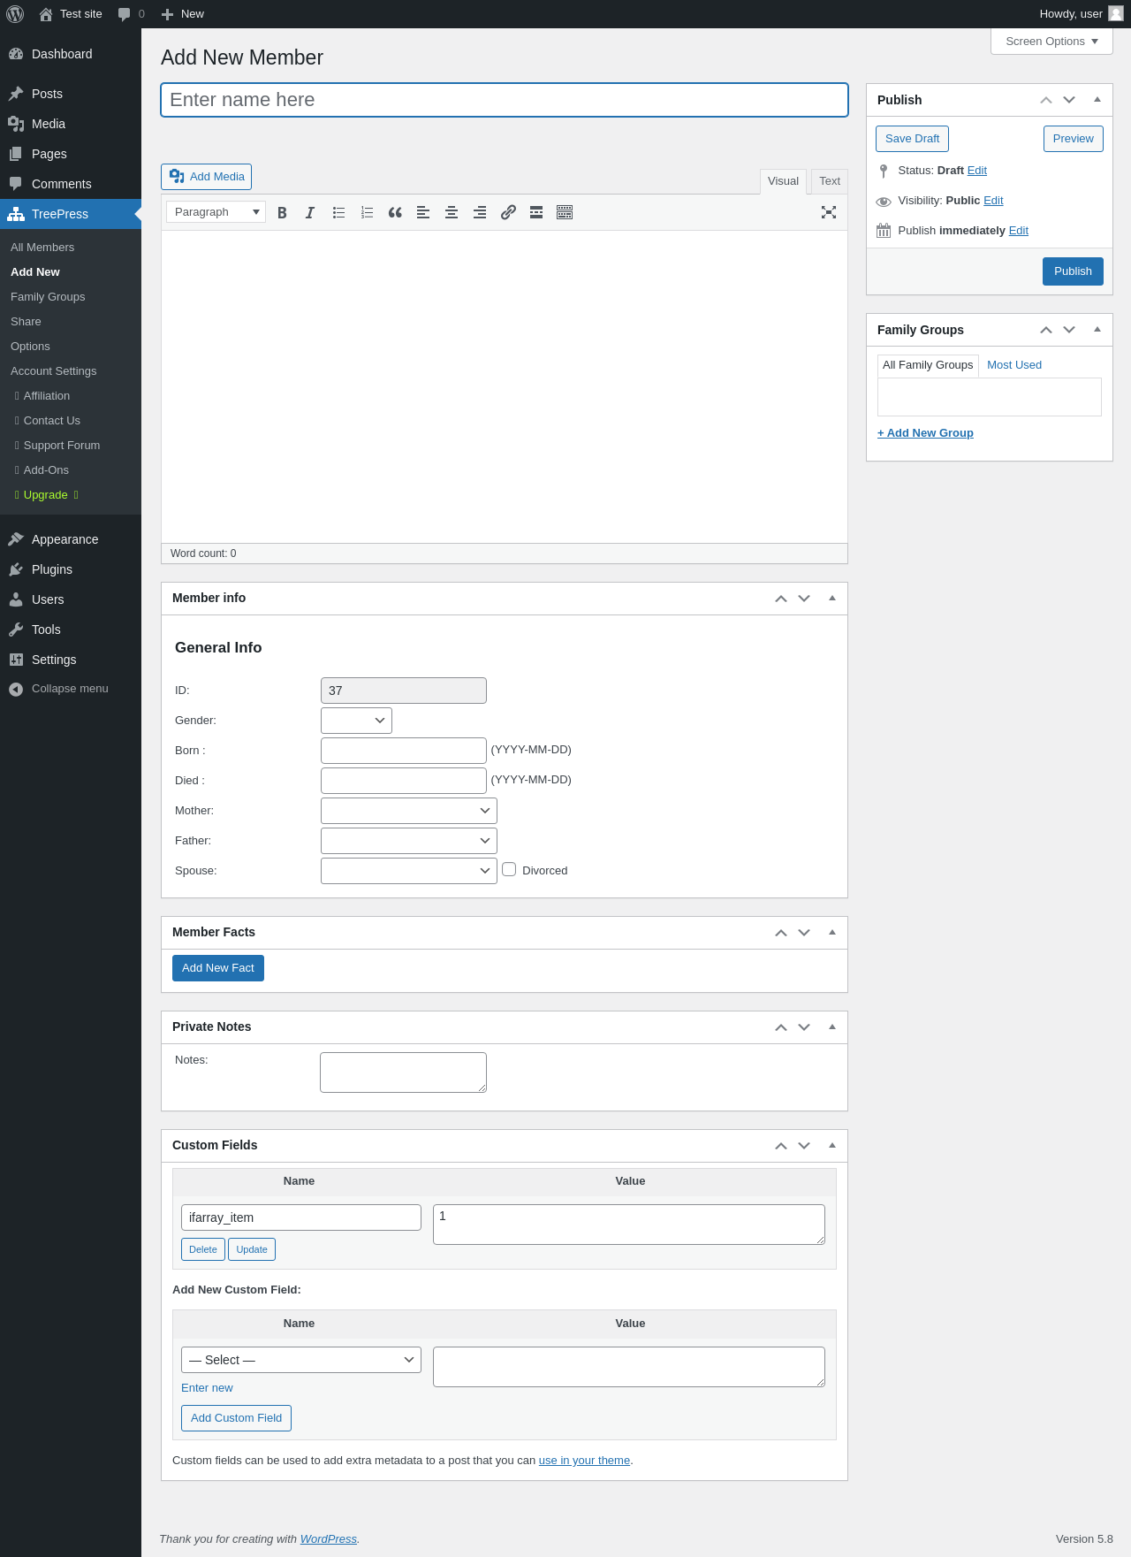The height and width of the screenshot is (1557, 1131).
Task: Click the name title input field
Action: point(505,100)
